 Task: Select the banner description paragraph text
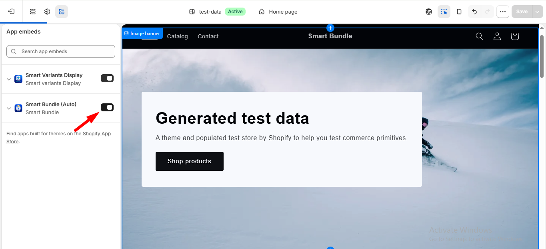point(282,138)
